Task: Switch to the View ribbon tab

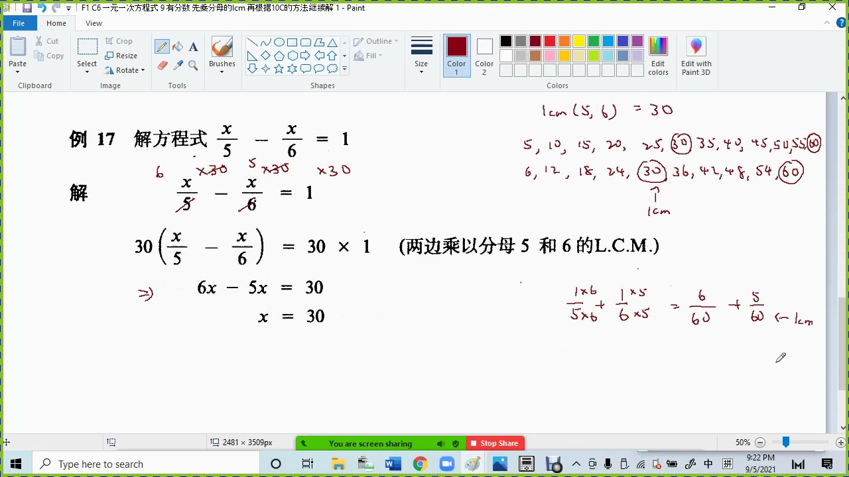Action: point(94,23)
